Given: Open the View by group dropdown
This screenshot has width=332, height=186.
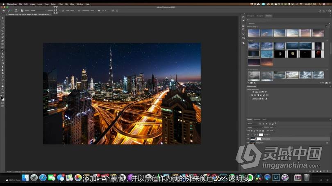Looking at the screenshot, I should 252,27.
